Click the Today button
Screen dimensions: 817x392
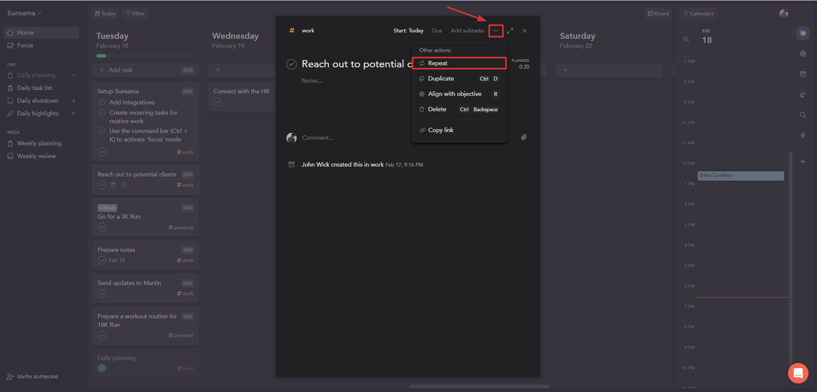coord(105,14)
